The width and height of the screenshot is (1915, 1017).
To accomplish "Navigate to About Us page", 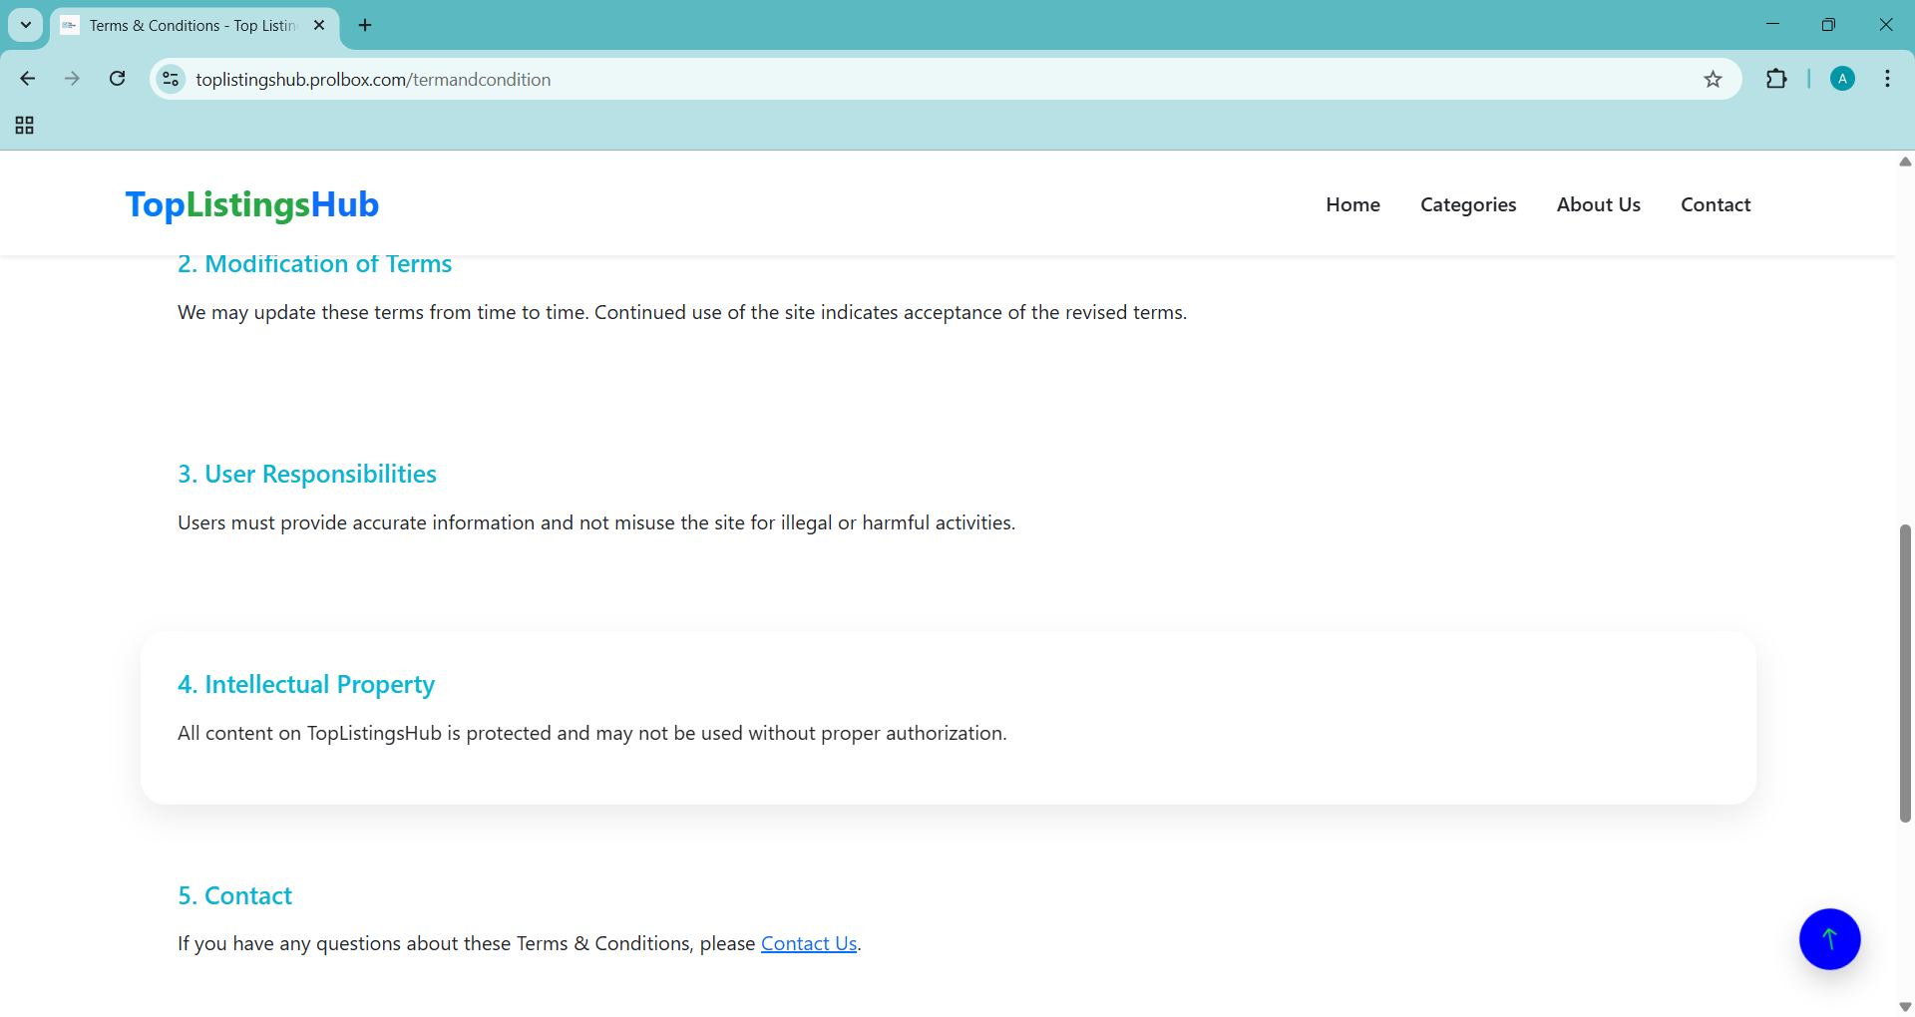I will pyautogui.click(x=1598, y=204).
